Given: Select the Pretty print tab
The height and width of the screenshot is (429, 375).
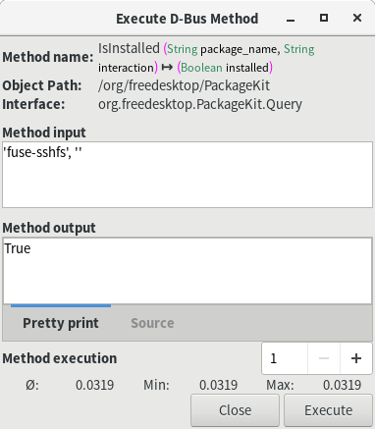Looking at the screenshot, I should point(61,323).
